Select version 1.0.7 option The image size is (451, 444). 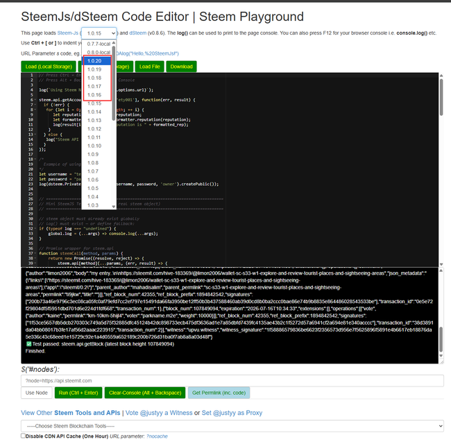96,171
